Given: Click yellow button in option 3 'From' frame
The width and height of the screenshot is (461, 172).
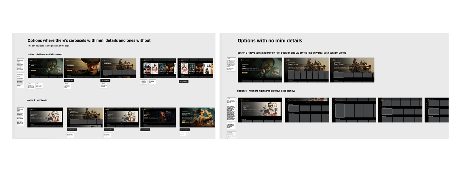Looking at the screenshot, I should tap(244, 73).
